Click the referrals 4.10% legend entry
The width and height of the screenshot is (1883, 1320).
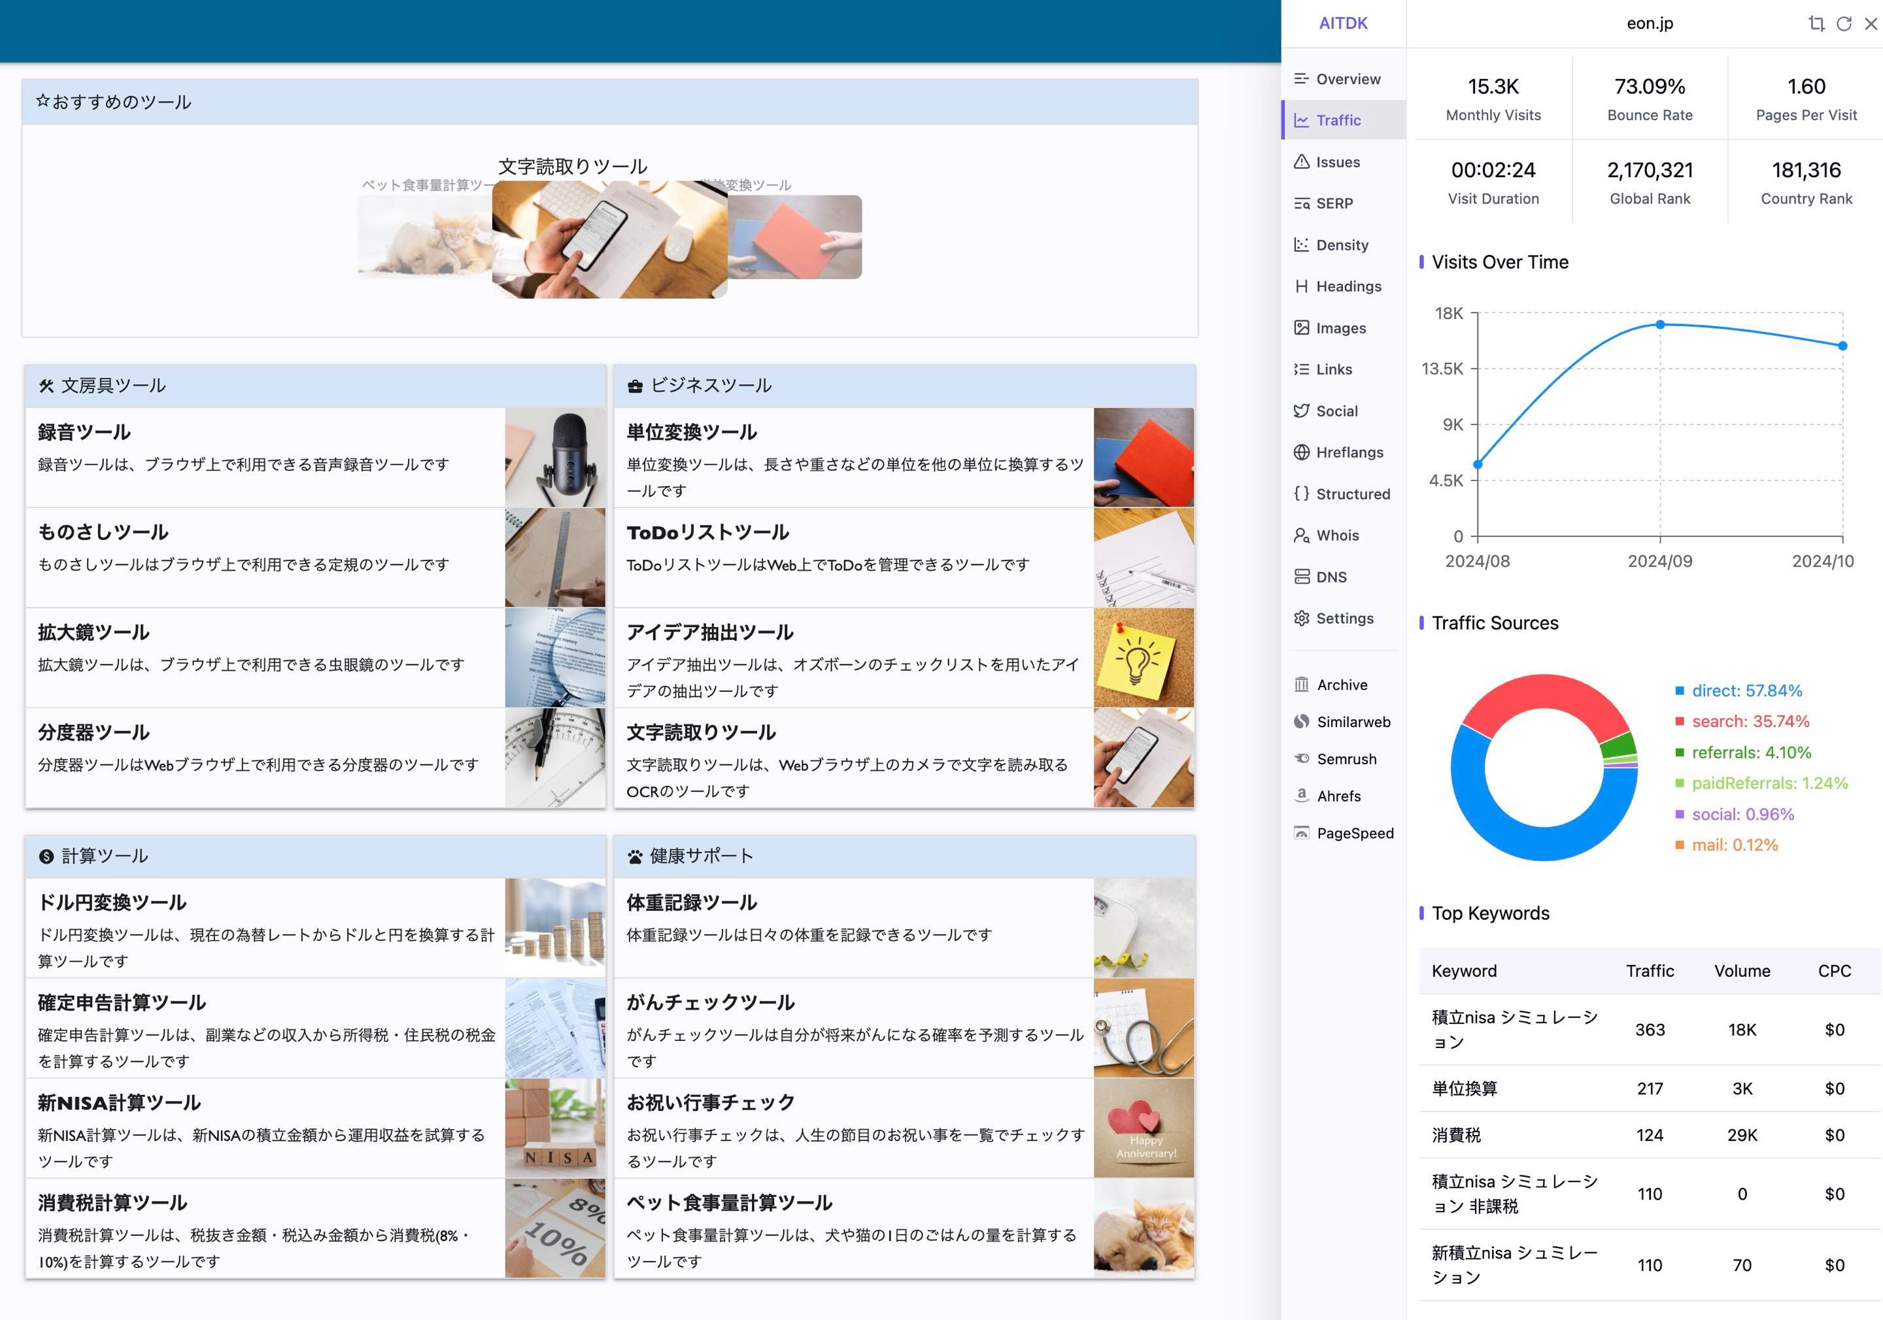[x=1743, y=753]
